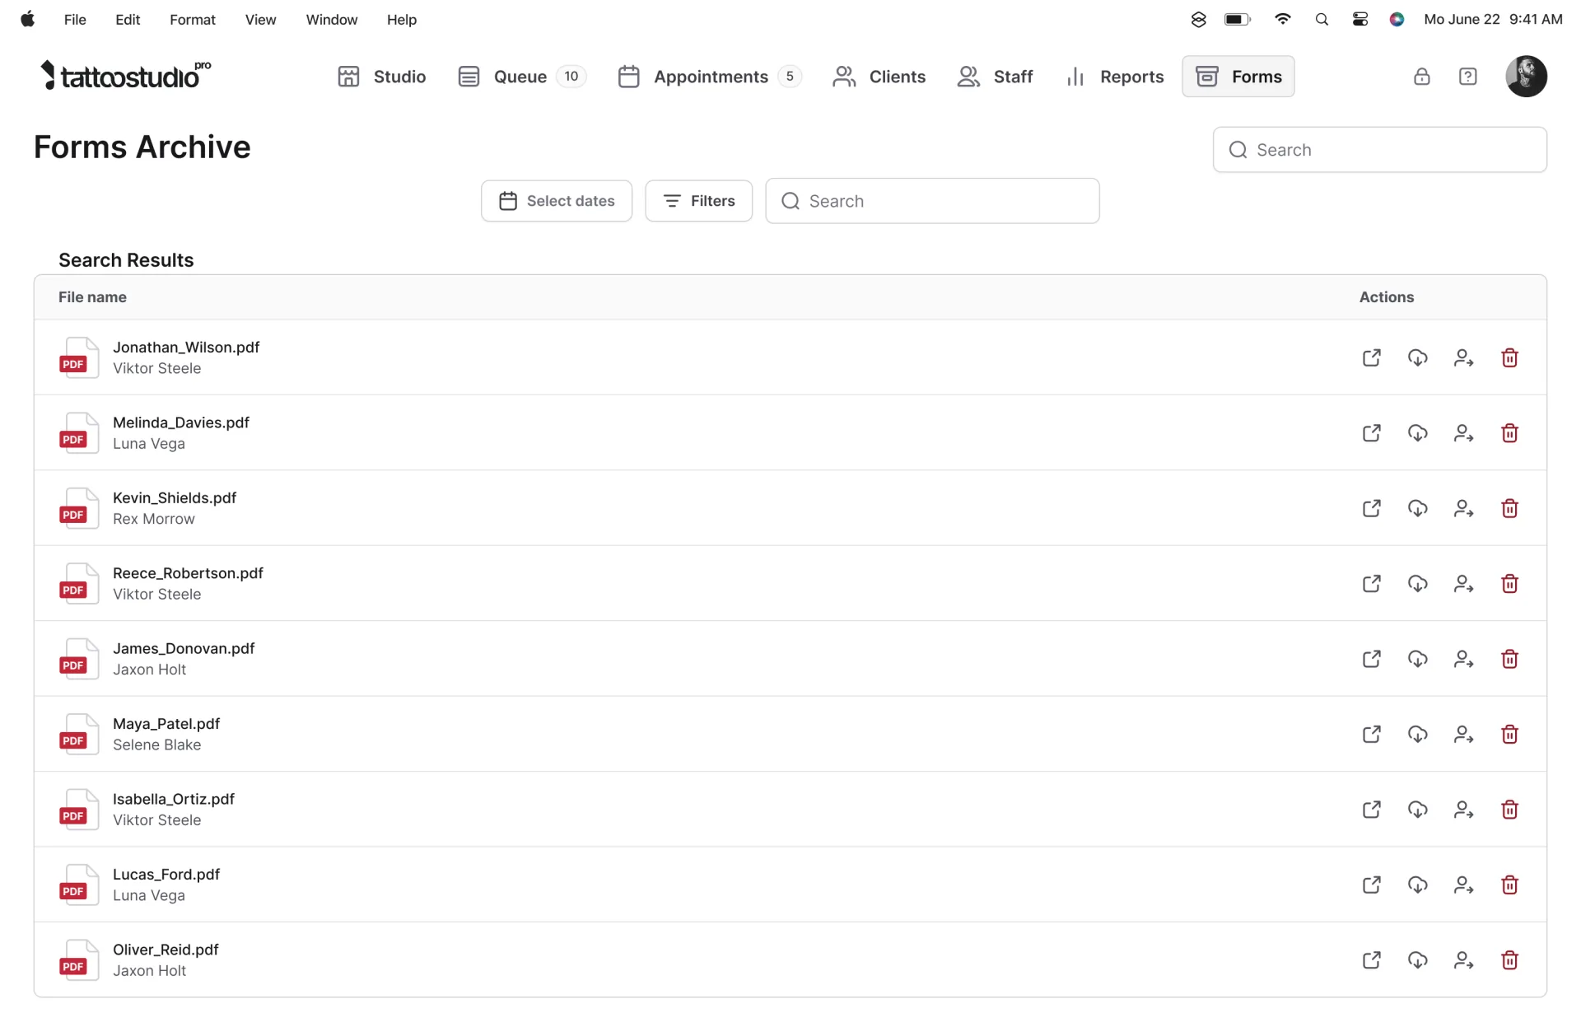Image resolution: width=1581 pixels, height=1027 pixels.
Task: View the Reports tab
Action: 1114,77
